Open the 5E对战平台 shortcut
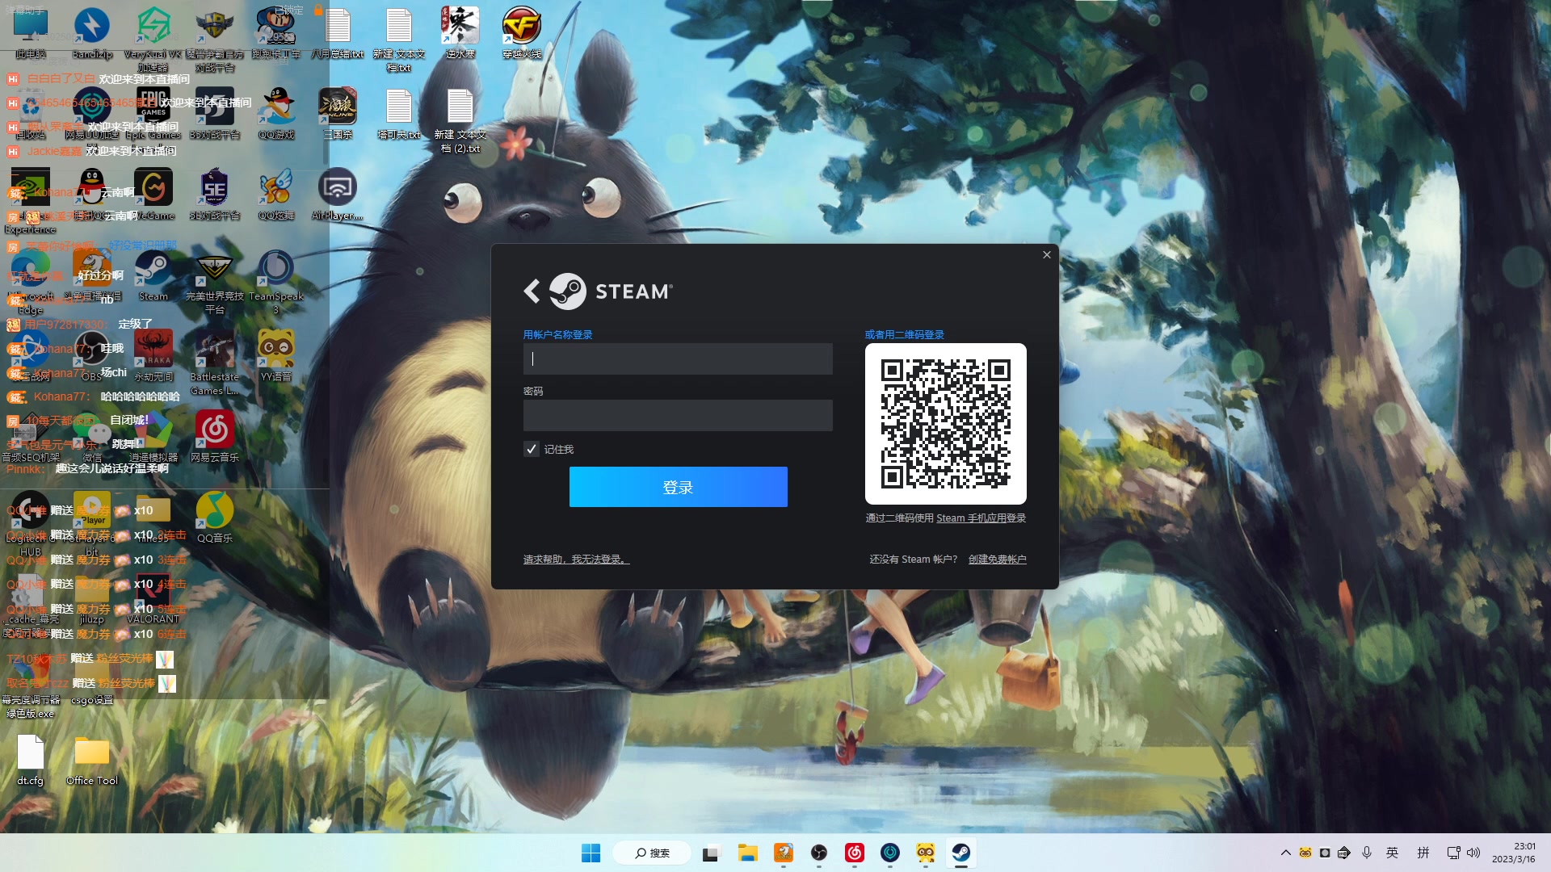The width and height of the screenshot is (1551, 872). (x=215, y=195)
